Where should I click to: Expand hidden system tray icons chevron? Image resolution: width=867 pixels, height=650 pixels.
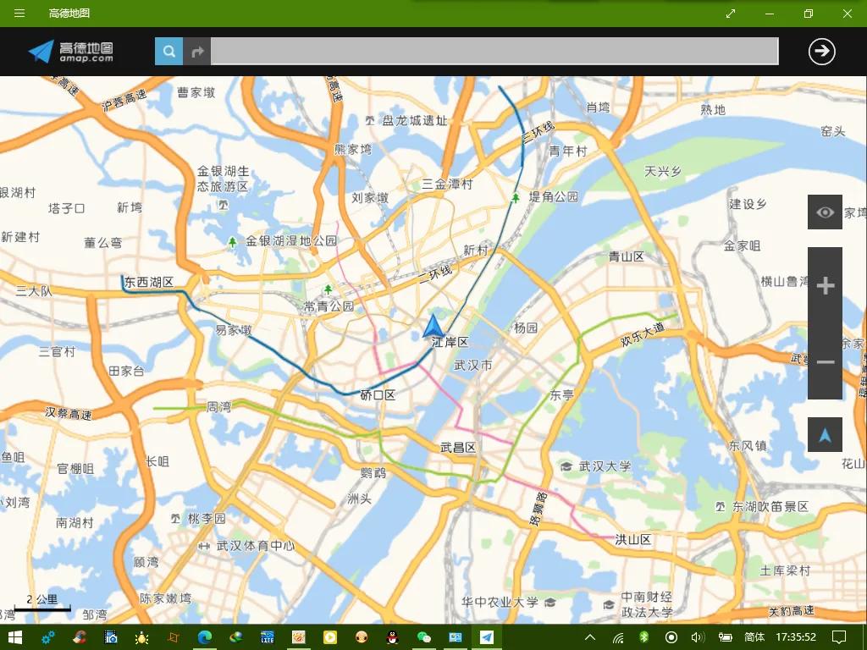pos(590,637)
